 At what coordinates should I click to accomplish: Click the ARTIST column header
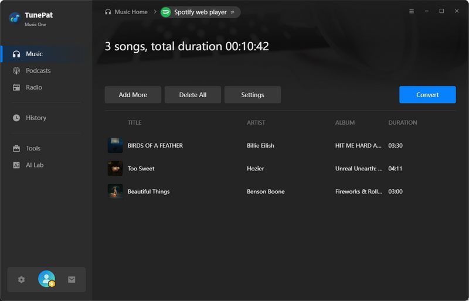coord(256,122)
